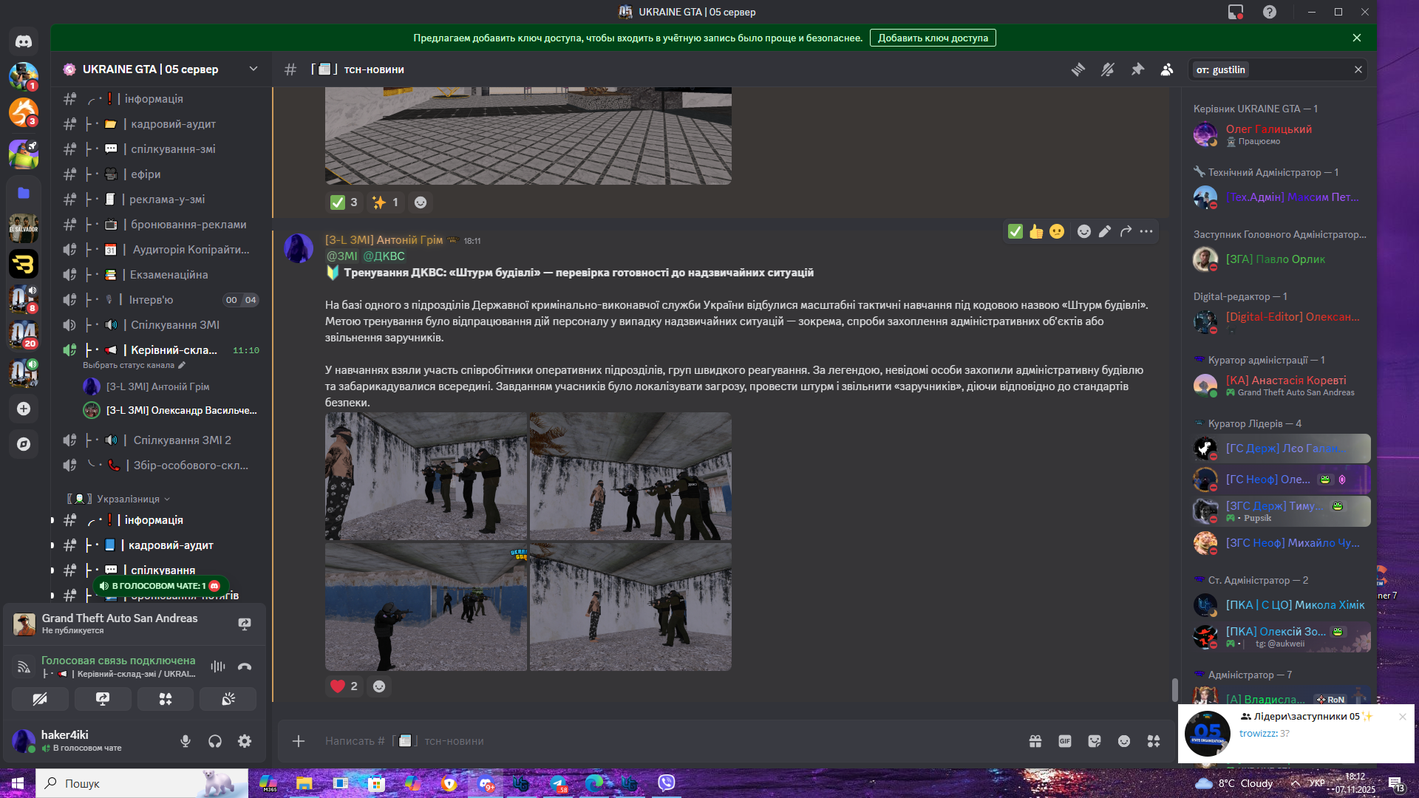Expand the UKRAINE GTA server menu chevron
The height and width of the screenshot is (798, 1419).
253,69
